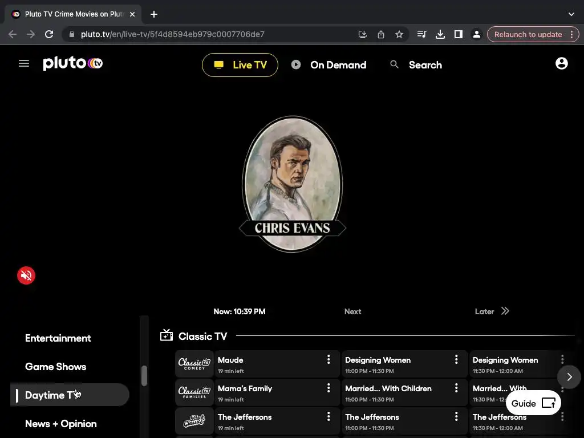
Task: Open the hamburger menu beside Pluto logo
Action: coord(24,63)
